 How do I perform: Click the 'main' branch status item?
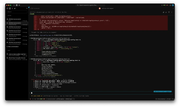coord(169,99)
